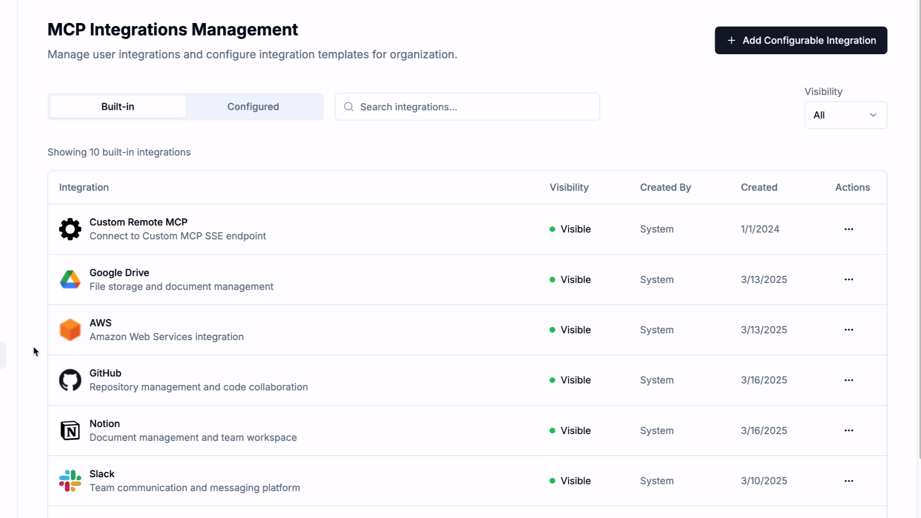Click the Custom Remote MCP gear icon
The height and width of the screenshot is (518, 921).
70,229
